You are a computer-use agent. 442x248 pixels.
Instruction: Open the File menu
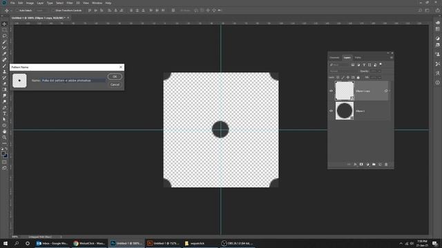click(x=12, y=3)
